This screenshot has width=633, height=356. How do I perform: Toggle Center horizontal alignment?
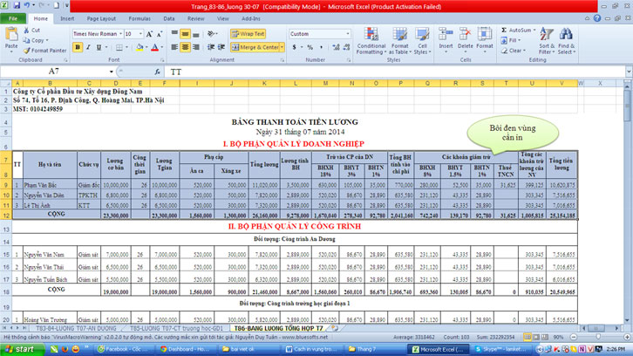(x=185, y=47)
